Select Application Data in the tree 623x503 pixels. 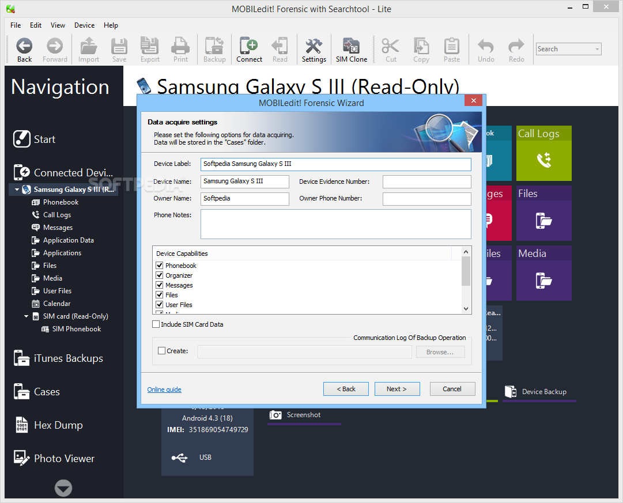coord(69,240)
